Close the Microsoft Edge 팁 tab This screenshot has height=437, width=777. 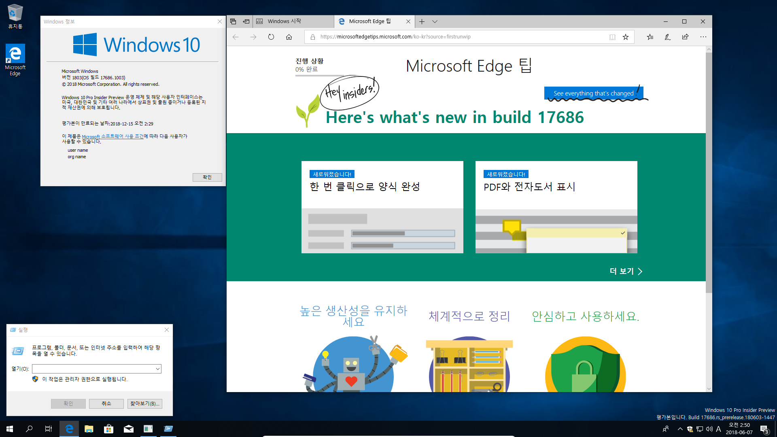[x=408, y=21]
